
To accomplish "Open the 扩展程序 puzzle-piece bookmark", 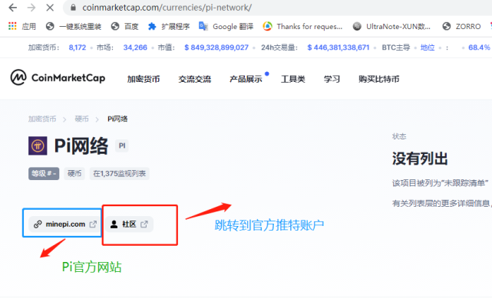I will [x=169, y=26].
